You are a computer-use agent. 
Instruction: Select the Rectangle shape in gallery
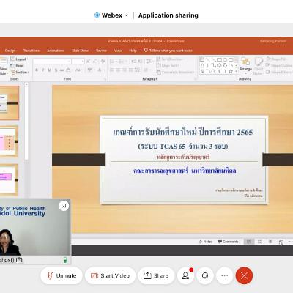[x=219, y=59]
